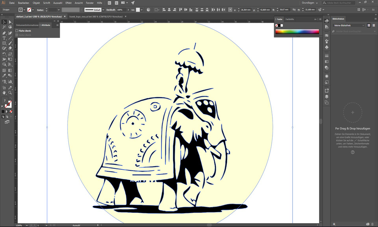
Task: Select the Rotate tool
Action: tap(4, 54)
